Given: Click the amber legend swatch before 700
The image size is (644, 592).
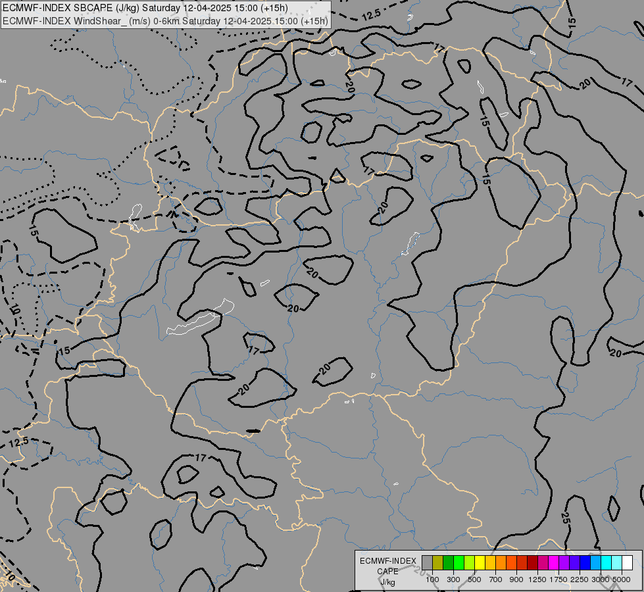Looking at the screenshot, I should pyautogui.click(x=490, y=563).
